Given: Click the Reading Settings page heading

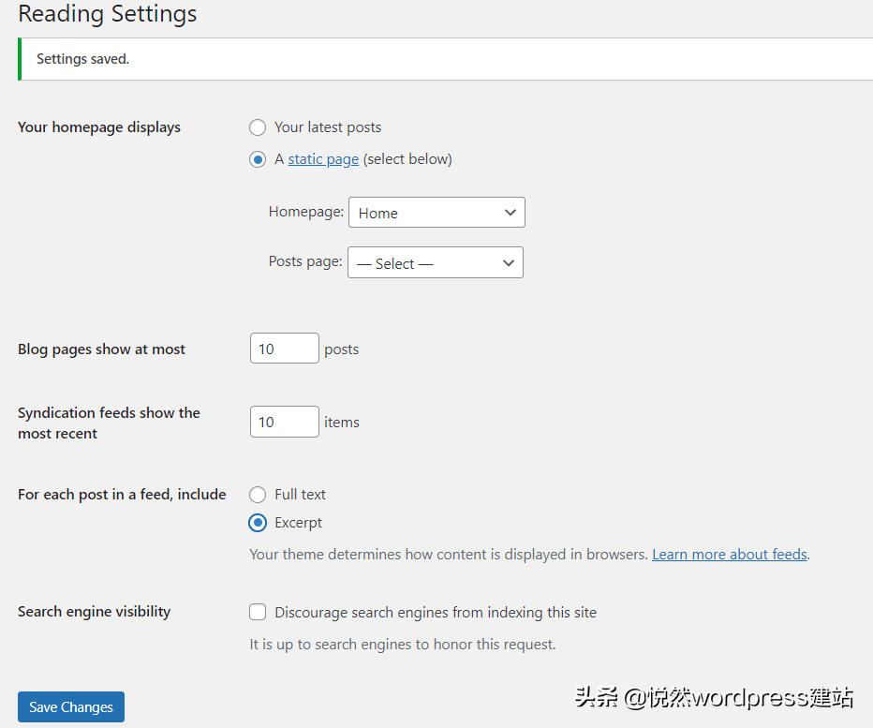Looking at the screenshot, I should (x=108, y=13).
